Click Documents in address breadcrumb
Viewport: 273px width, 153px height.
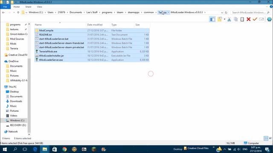(76, 12)
